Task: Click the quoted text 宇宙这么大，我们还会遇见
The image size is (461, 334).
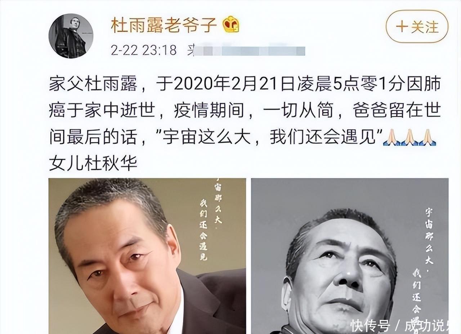Action: pos(272,138)
